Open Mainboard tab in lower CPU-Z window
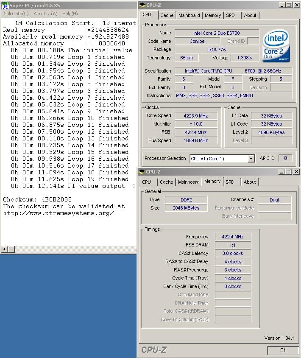 pyautogui.click(x=189, y=182)
